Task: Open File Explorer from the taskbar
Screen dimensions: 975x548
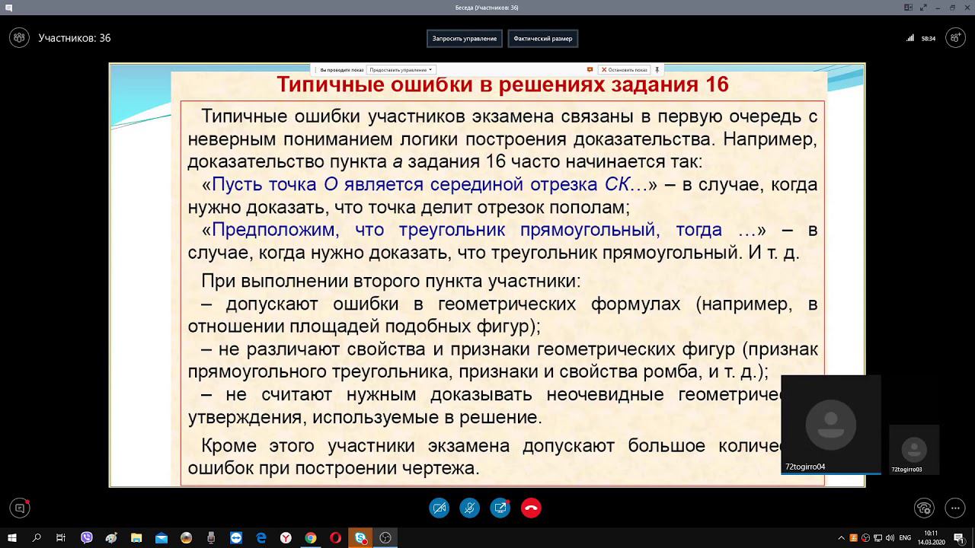Action: (x=136, y=538)
